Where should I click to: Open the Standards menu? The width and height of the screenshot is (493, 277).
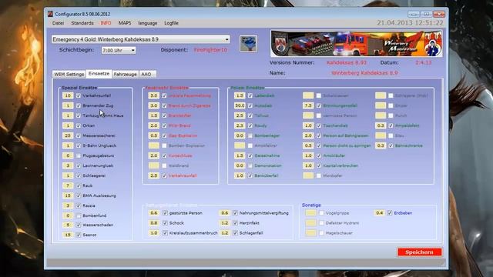[82, 23]
